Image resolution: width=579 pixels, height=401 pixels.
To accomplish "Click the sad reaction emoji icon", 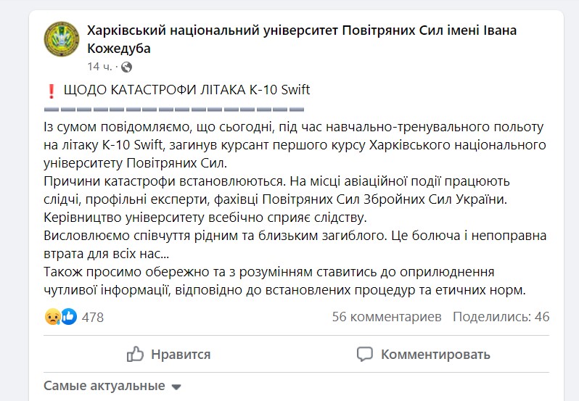I will (52, 316).
